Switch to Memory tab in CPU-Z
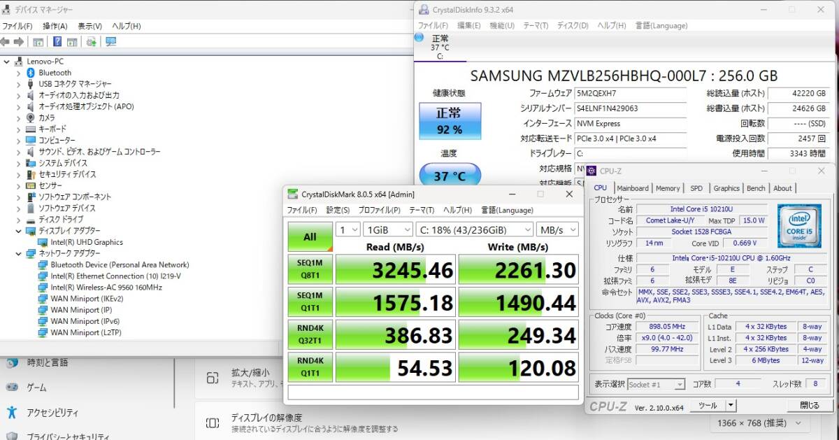The image size is (839, 440). click(668, 188)
